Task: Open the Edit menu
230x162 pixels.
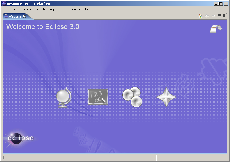Action: (x=13, y=9)
